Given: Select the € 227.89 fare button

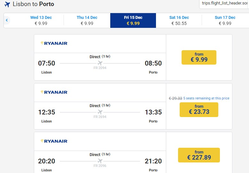Looking at the screenshot, I should (199, 155).
